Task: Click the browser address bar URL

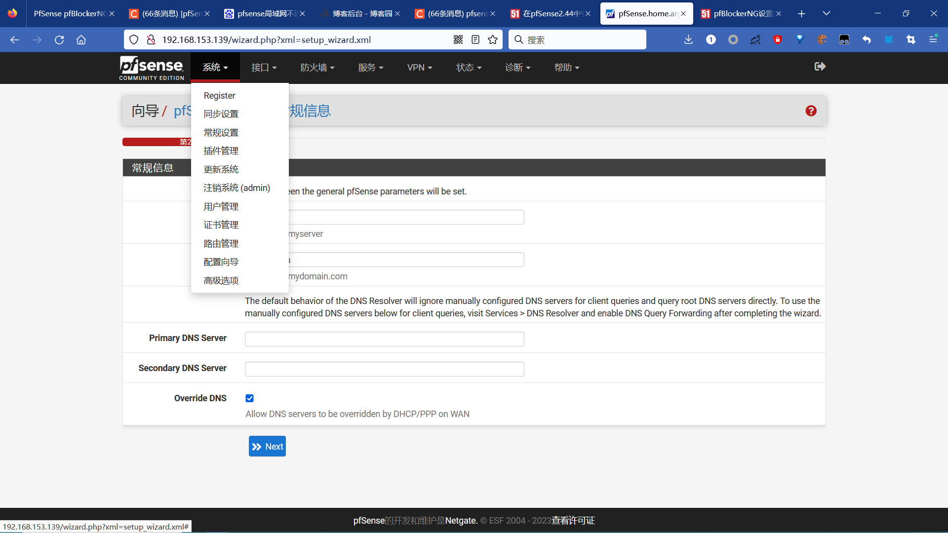Action: pos(267,40)
